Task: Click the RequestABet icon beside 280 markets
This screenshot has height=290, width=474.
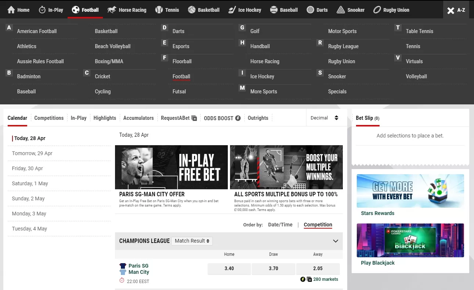Action: click(309, 279)
